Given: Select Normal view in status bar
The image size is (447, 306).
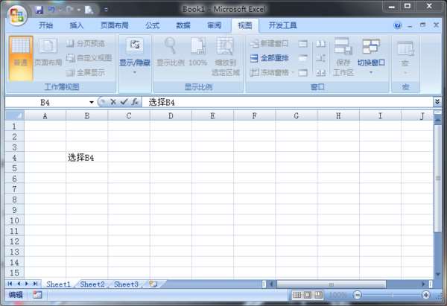Looking at the screenshot, I should pyautogui.click(x=297, y=295).
